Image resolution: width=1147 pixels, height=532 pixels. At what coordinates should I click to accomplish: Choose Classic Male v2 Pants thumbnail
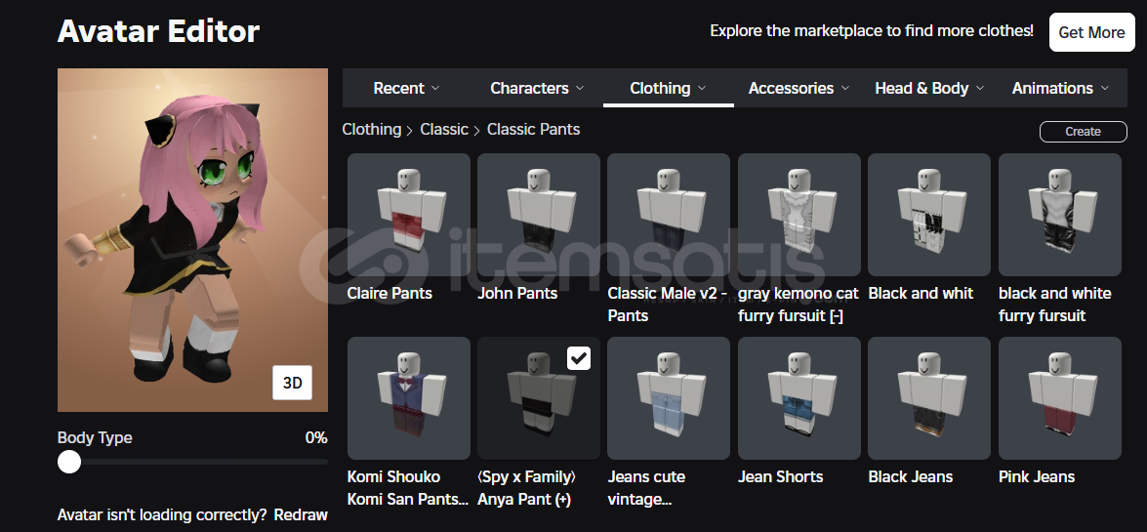[669, 215]
